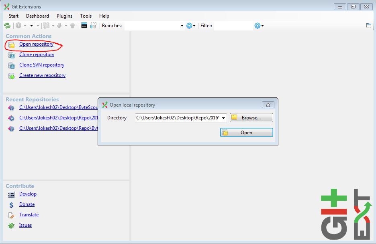The image size is (376, 244).
Task: Click the Translate link
Action: point(29,215)
